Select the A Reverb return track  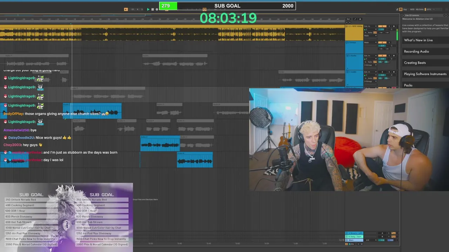354,233
